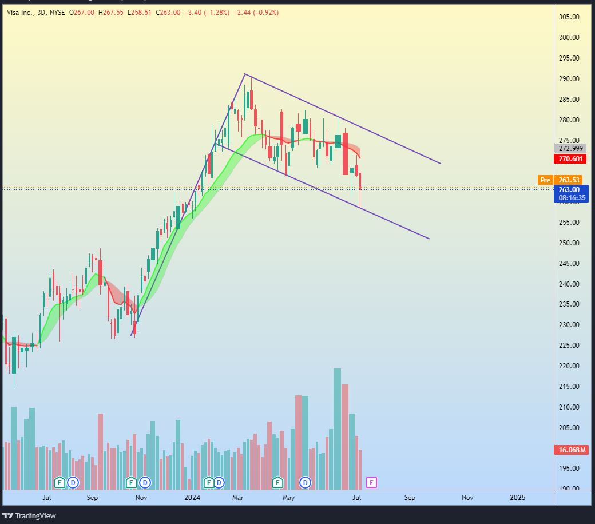Screen dimensions: 595x524
Task: Click the −3.40 (−1.28%) change value
Action: 207,13
